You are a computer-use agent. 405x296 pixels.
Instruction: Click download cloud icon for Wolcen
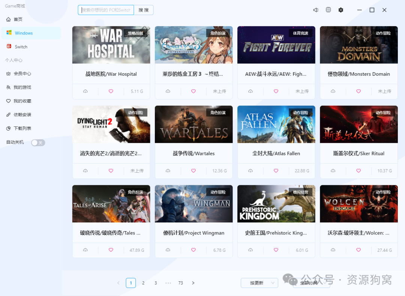click(x=333, y=250)
